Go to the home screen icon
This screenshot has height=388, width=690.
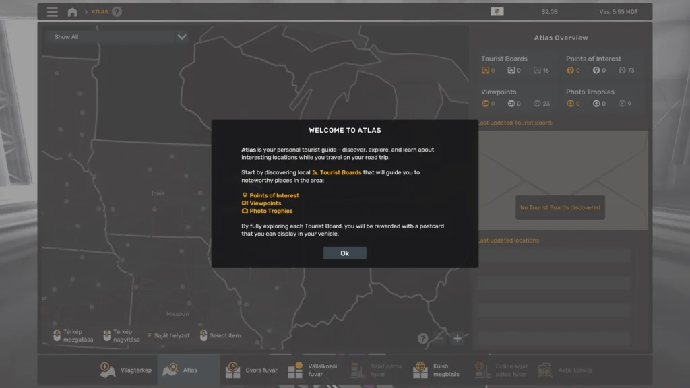click(72, 12)
